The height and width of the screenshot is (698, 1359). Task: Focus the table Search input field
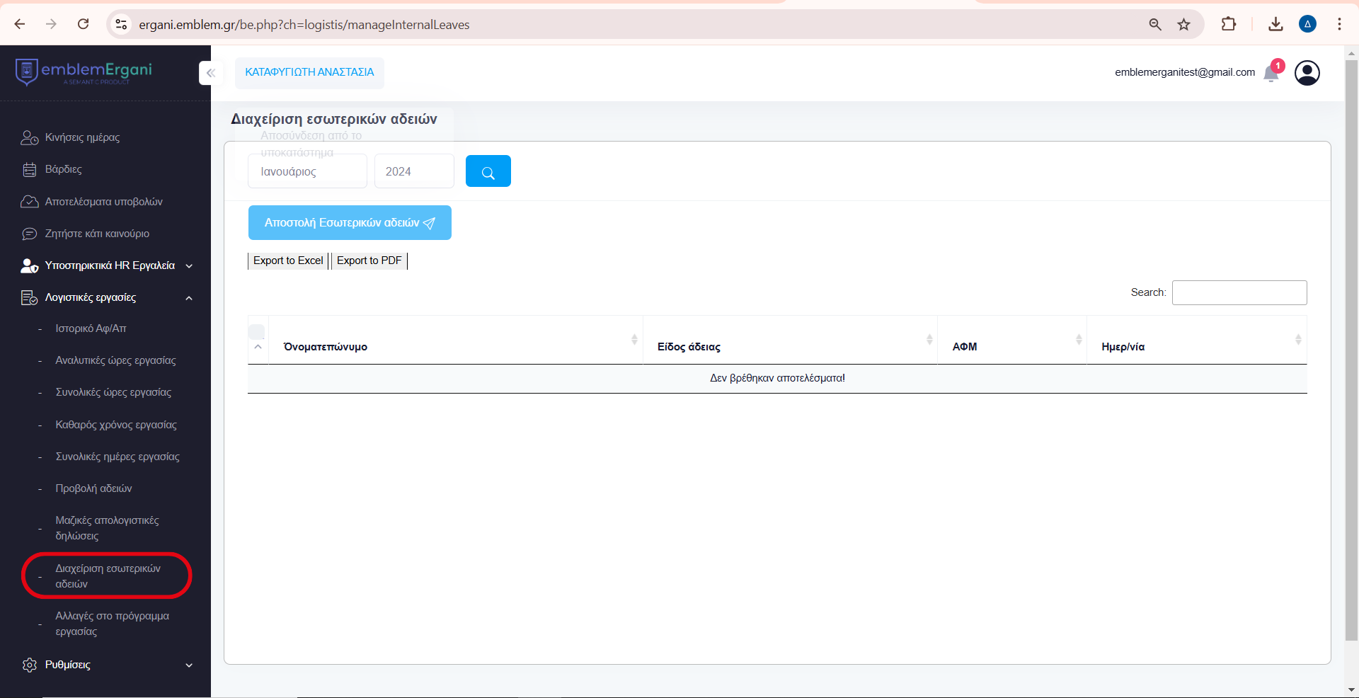pyautogui.click(x=1239, y=292)
